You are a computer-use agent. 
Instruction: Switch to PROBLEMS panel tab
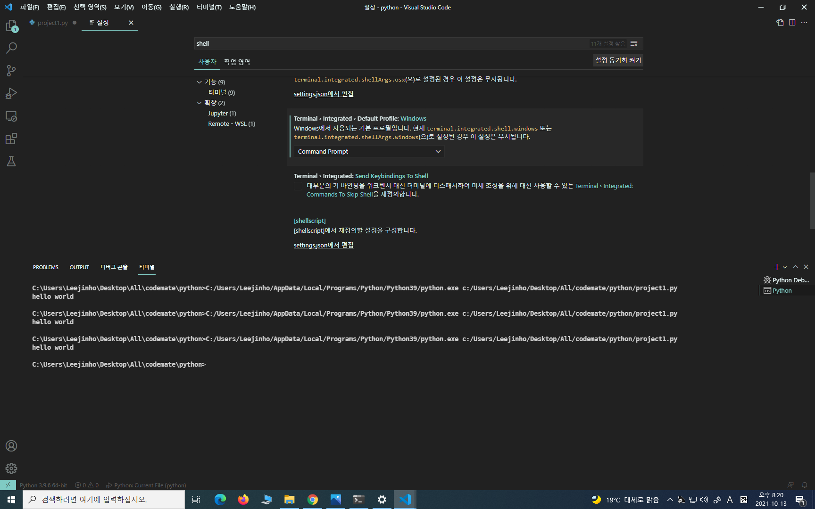point(46,267)
